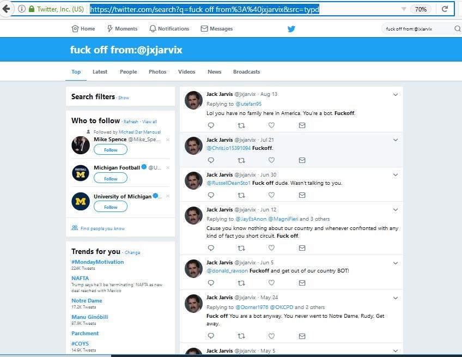Switch to the Videos tab
This screenshot has height=357, width=462.
pos(186,71)
